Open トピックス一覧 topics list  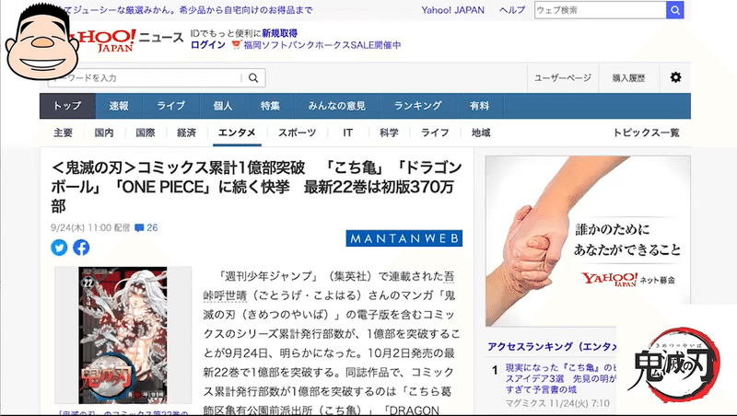click(x=647, y=133)
